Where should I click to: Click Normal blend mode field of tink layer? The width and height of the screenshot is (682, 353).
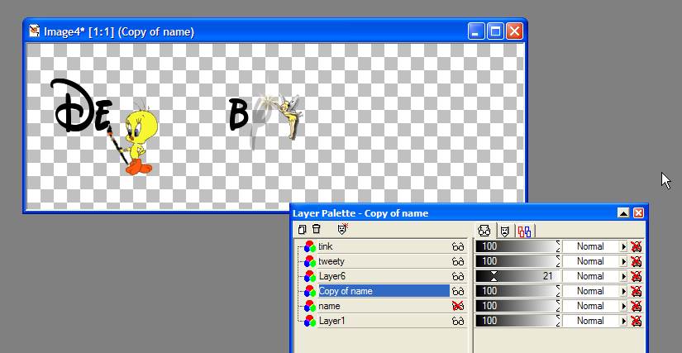(x=591, y=246)
